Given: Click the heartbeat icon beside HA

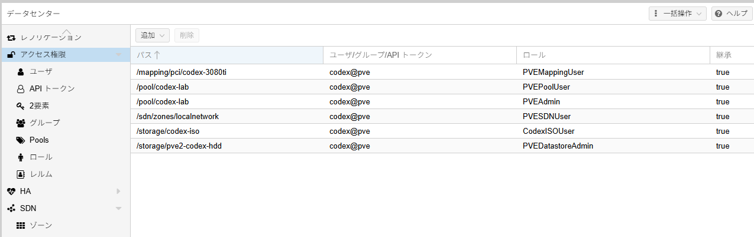Looking at the screenshot, I should point(11,192).
